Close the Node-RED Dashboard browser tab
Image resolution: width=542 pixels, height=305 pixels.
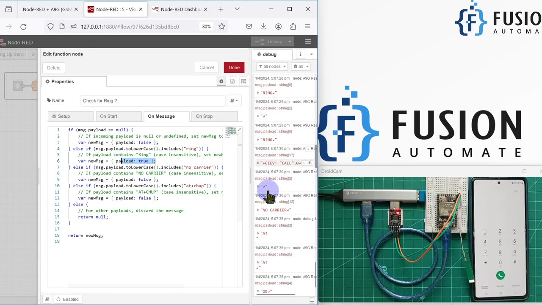[205, 9]
